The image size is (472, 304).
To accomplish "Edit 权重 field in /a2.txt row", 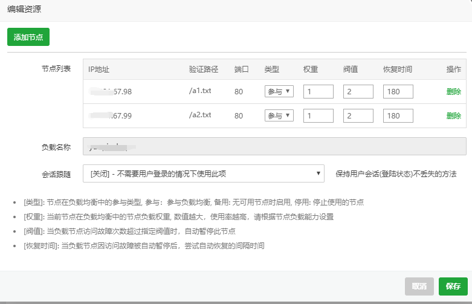I will [318, 115].
